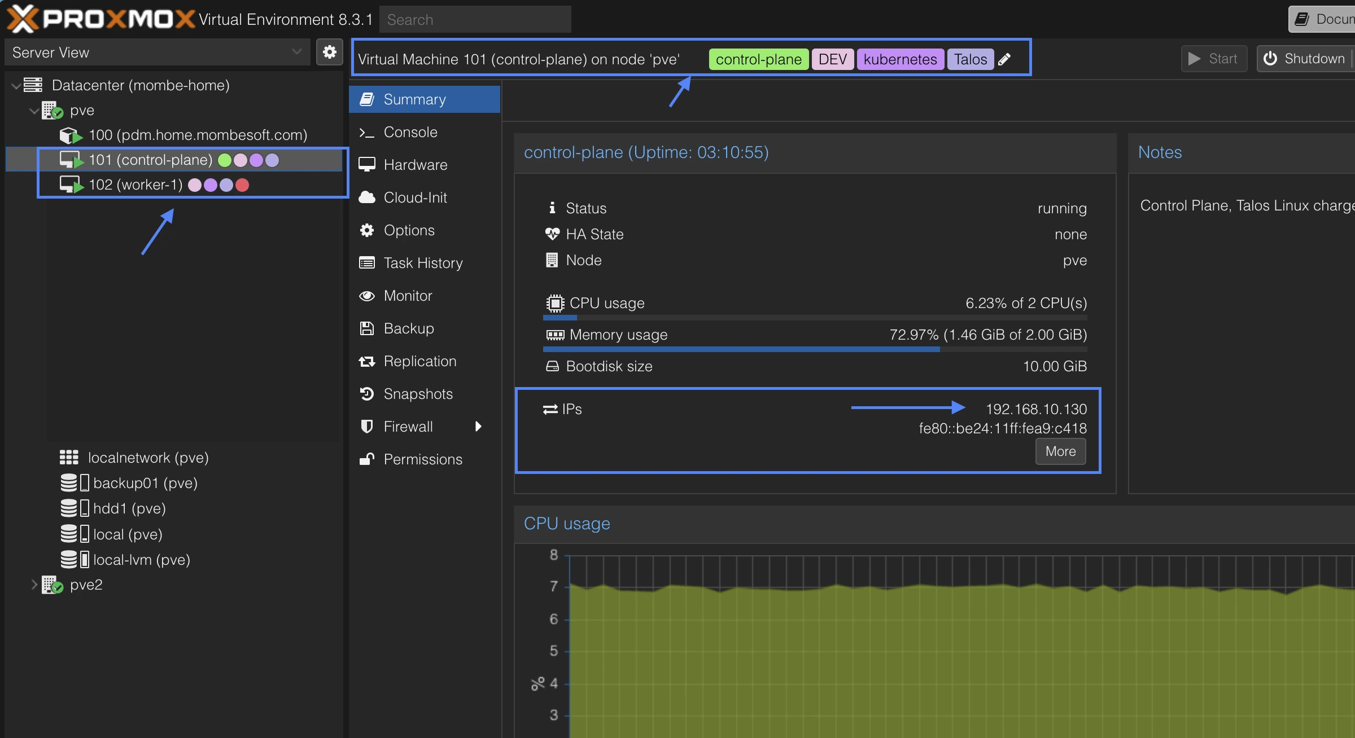Click the green control-plane tag
1355x738 pixels.
coord(758,59)
